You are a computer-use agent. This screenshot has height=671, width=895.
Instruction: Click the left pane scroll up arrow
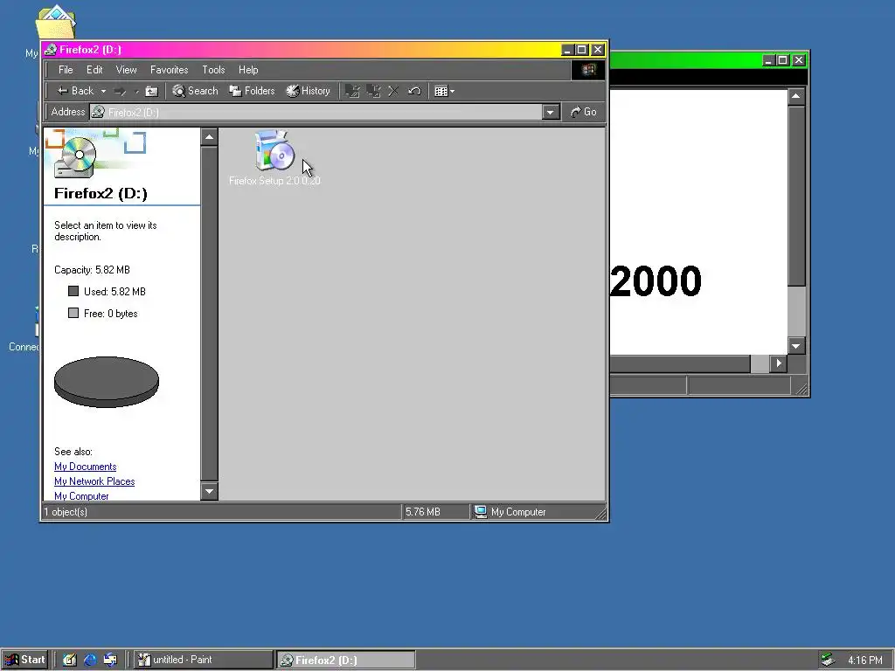click(210, 137)
